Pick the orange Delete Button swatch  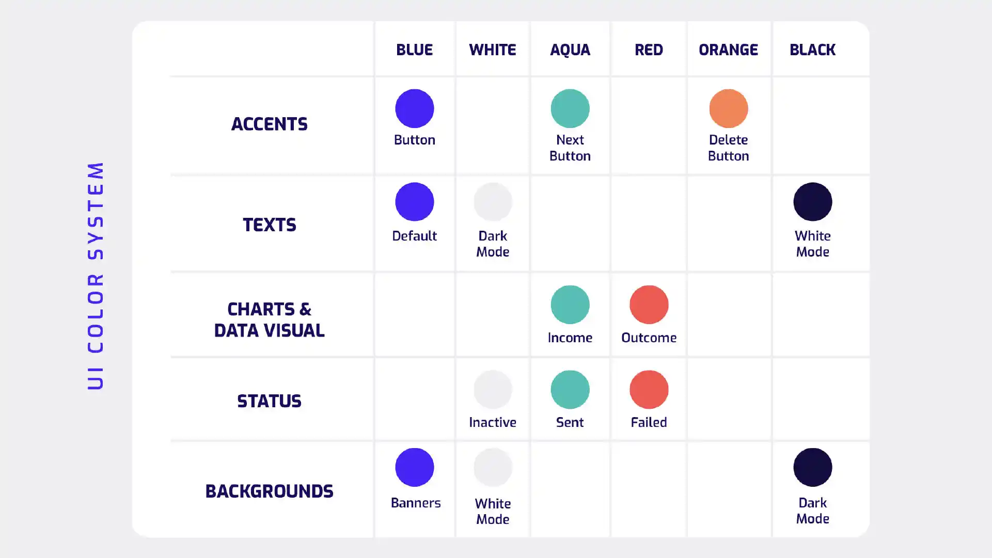click(x=728, y=108)
